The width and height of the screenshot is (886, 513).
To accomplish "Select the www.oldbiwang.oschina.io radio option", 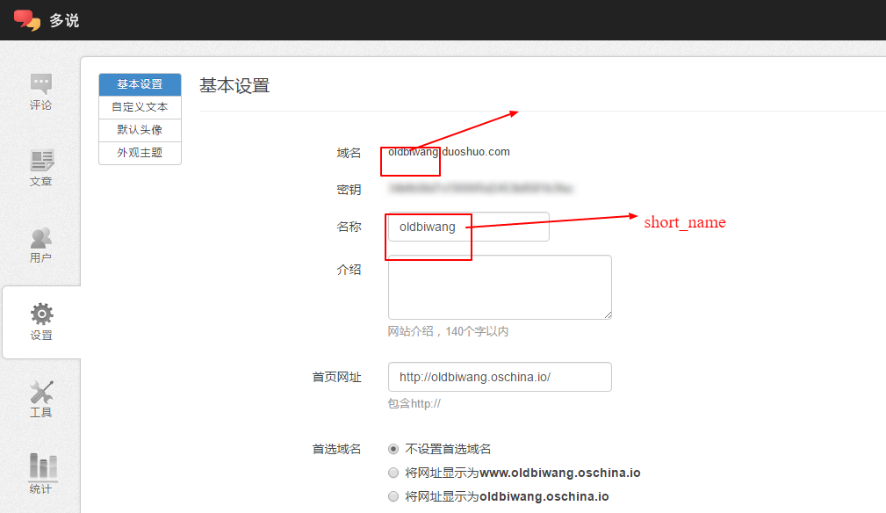I will [x=393, y=473].
